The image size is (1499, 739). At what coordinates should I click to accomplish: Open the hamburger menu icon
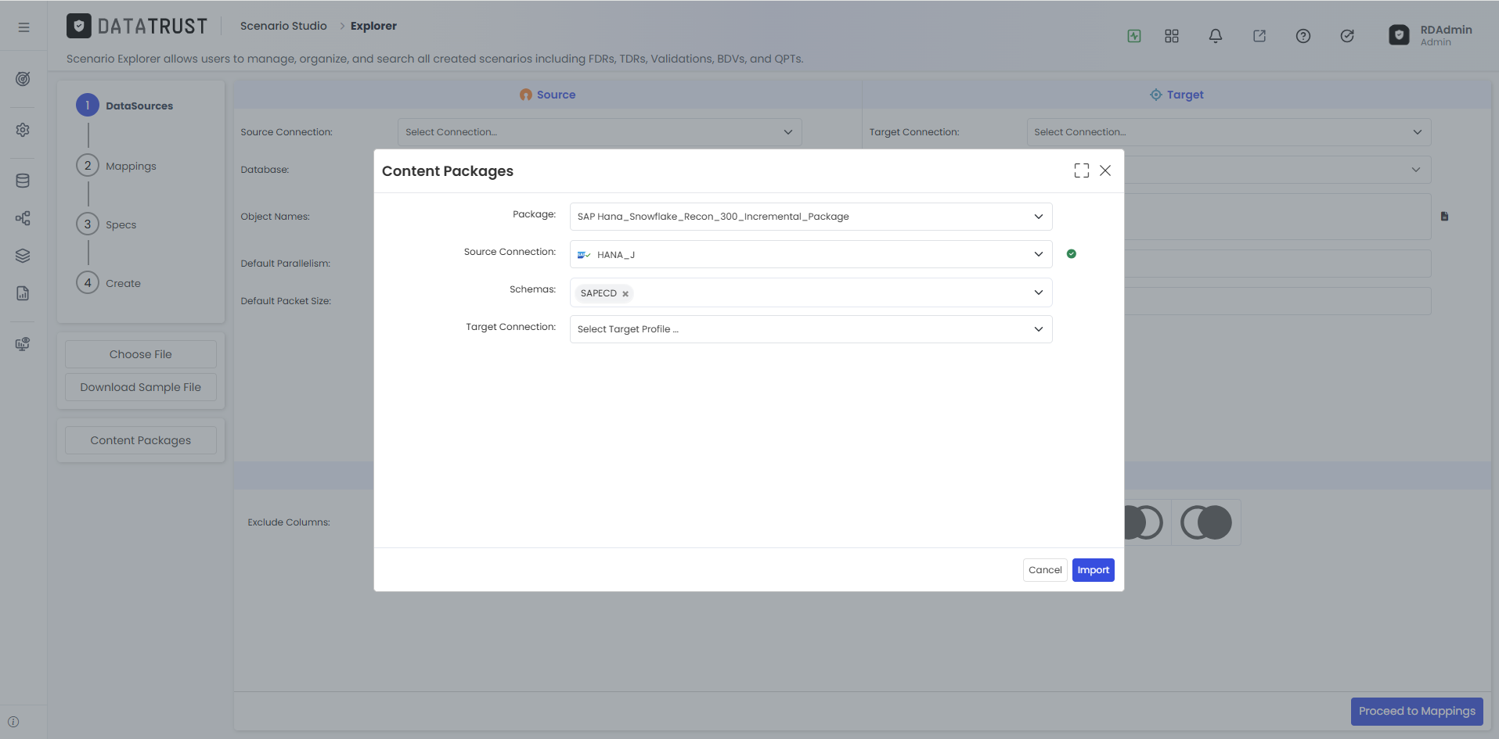pyautogui.click(x=23, y=27)
